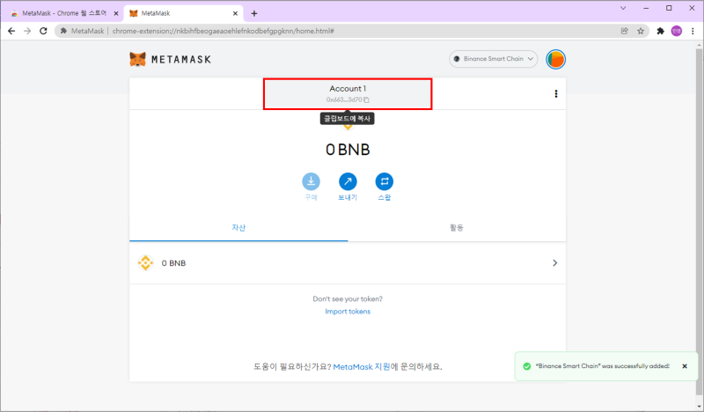Screen dimensions: 704x412
Task: Switch to MetaMask Chrome Web Store tab
Action: (x=64, y=13)
